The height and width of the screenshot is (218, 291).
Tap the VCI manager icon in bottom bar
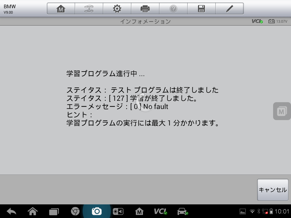[x=161, y=211]
